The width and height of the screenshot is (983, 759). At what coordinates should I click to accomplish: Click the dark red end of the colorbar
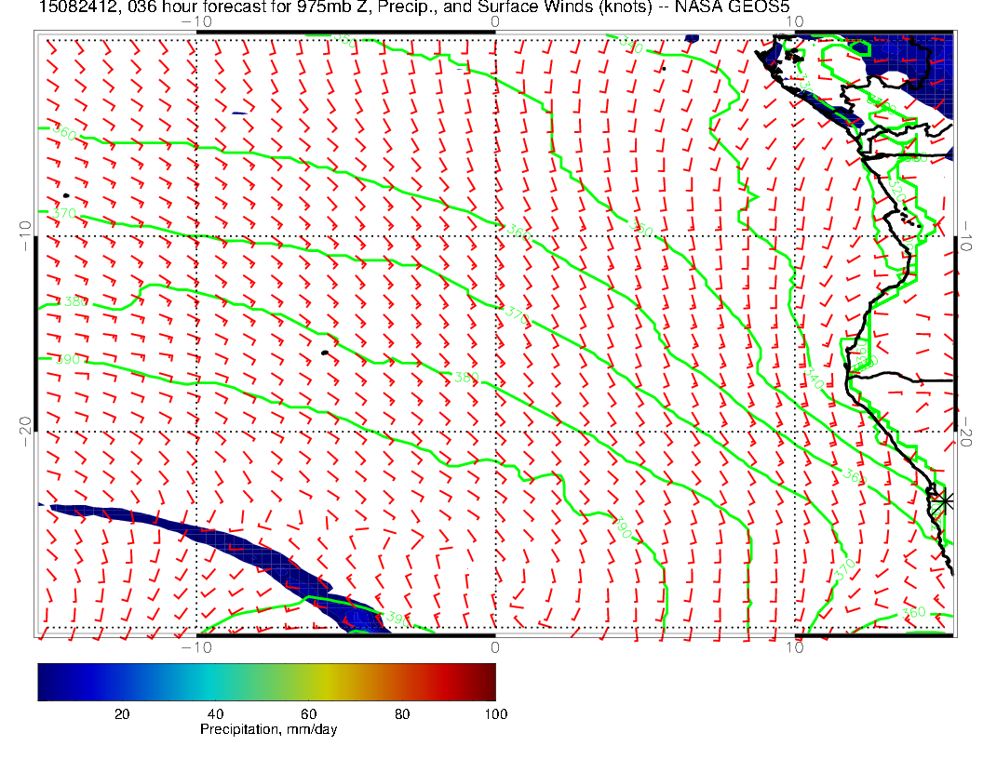coord(484,681)
